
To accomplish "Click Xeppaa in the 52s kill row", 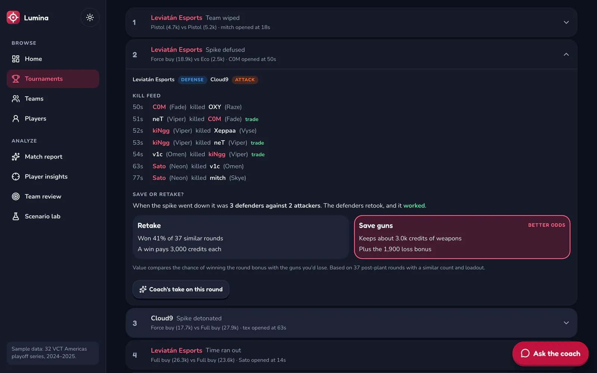I will click(225, 131).
